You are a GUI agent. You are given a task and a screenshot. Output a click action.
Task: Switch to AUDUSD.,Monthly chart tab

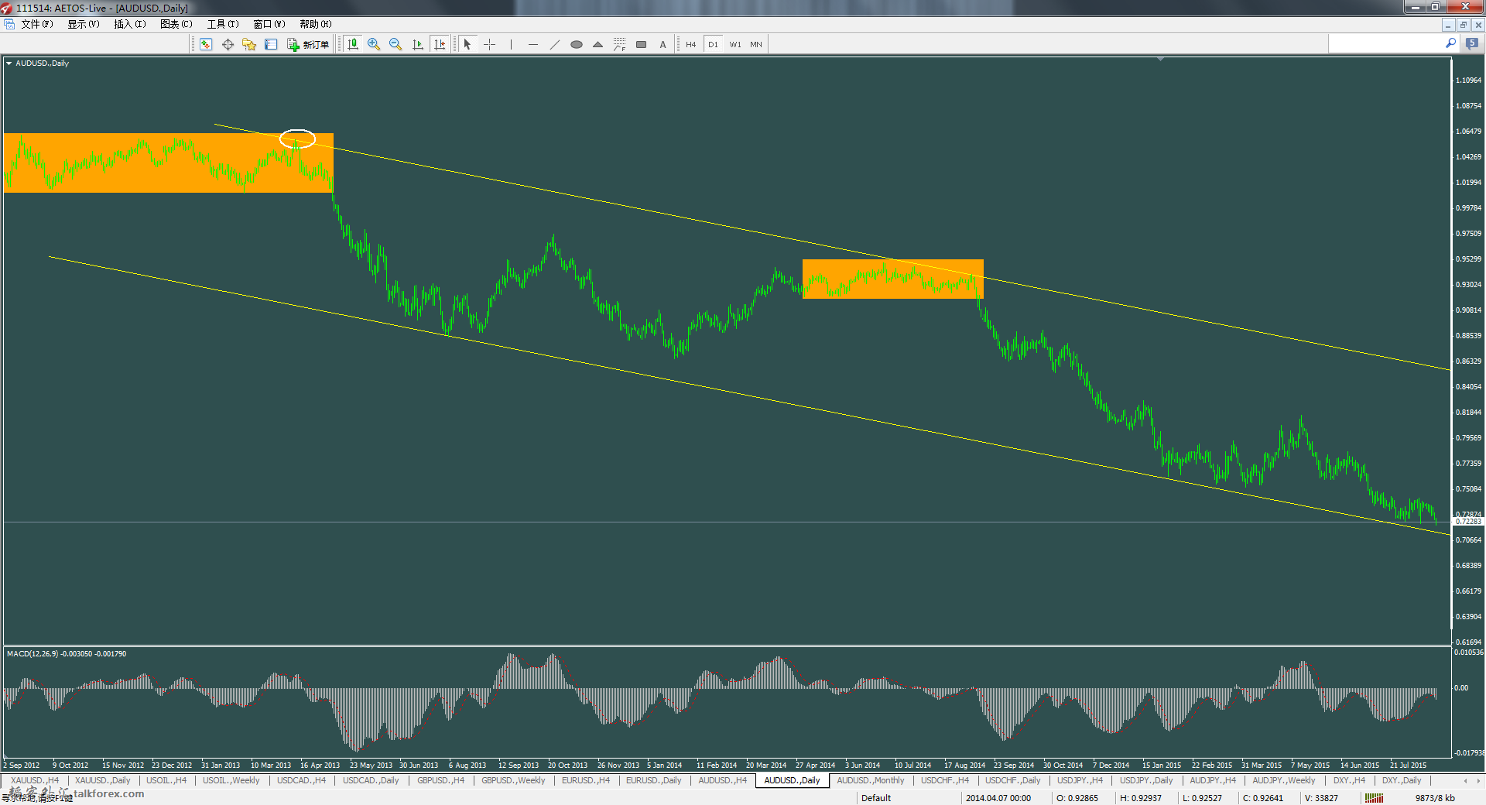click(871, 780)
